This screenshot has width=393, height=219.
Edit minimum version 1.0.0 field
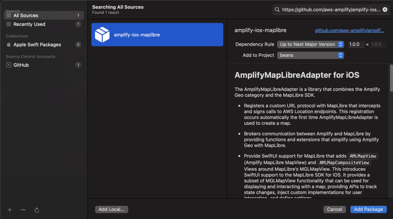356,45
